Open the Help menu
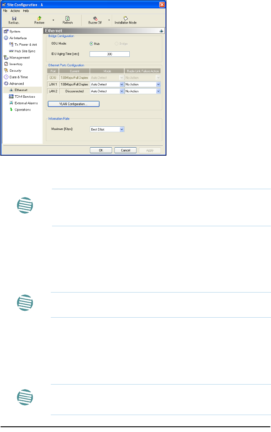Viewport: 271px width, 432px height. tap(26, 11)
